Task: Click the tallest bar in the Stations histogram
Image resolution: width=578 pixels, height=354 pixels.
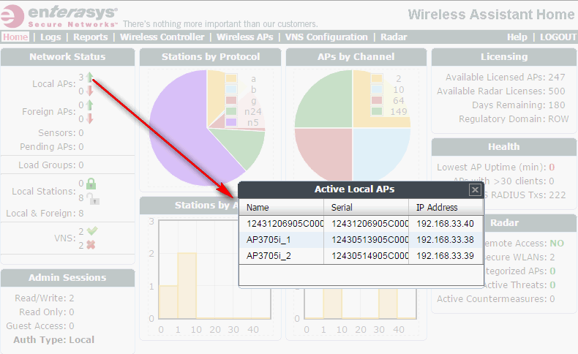Action: (187, 285)
